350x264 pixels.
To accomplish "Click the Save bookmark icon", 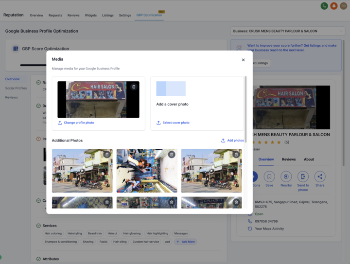I will click(x=269, y=177).
